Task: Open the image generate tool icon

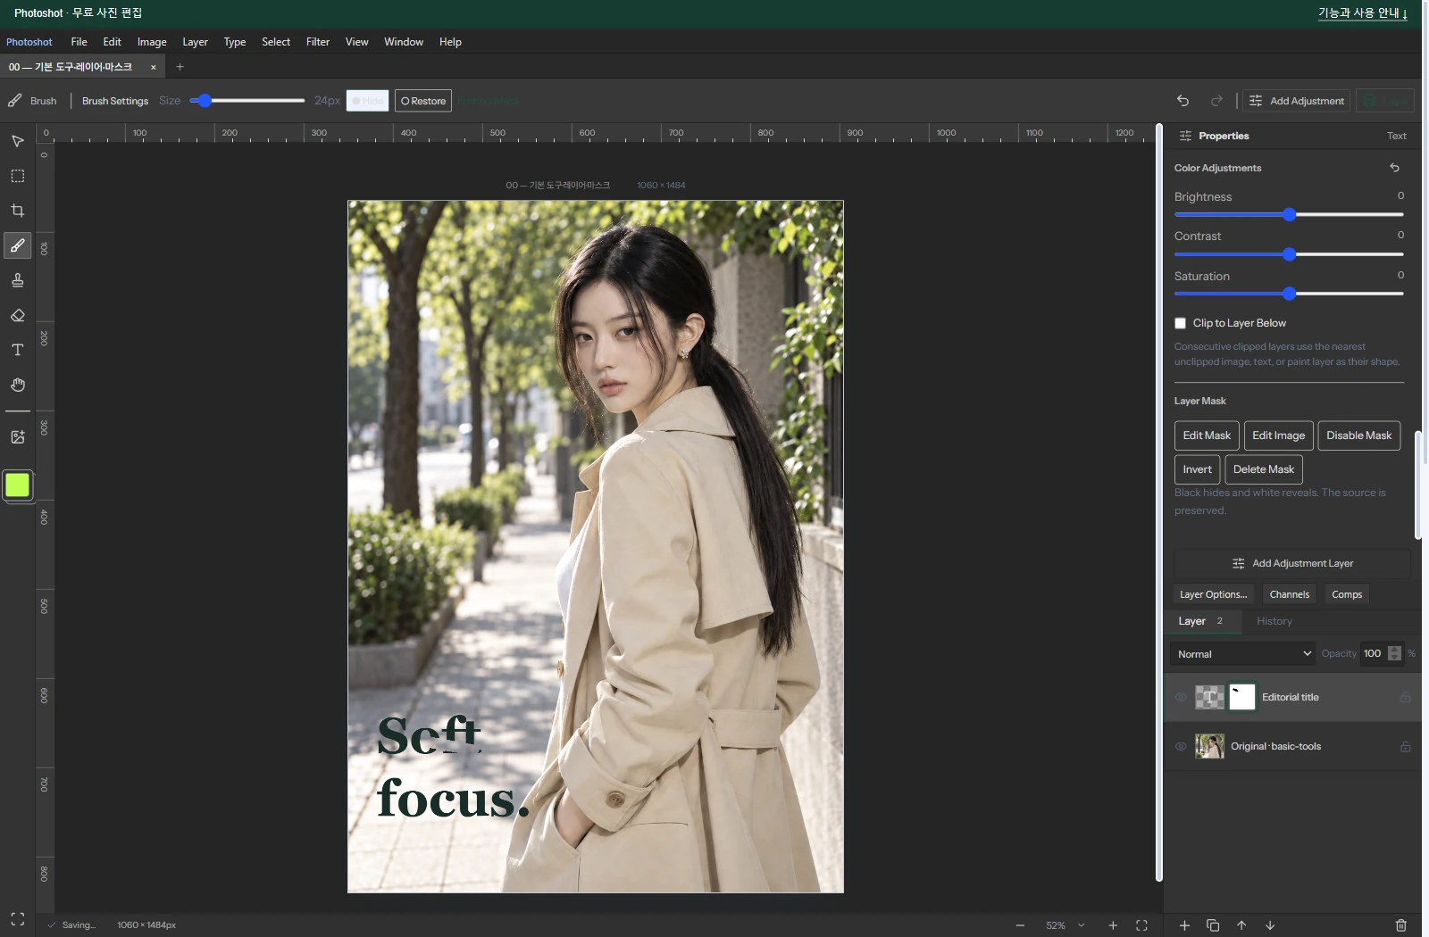Action: 17,437
